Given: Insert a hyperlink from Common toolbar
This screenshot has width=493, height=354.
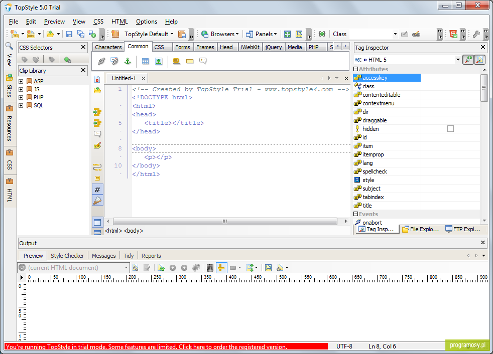Looking at the screenshot, I should pyautogui.click(x=101, y=61).
